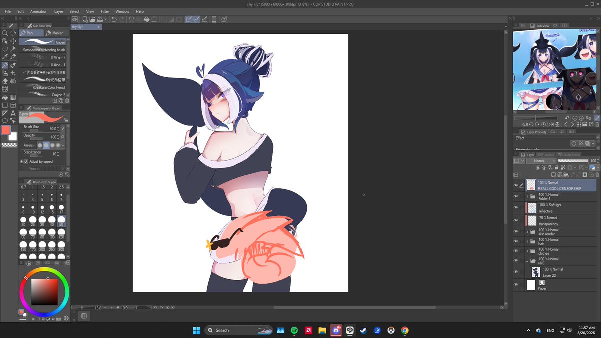The image size is (601, 338).
Task: Open the Anti-aliasing options dropdown arrow
Action: [63, 145]
